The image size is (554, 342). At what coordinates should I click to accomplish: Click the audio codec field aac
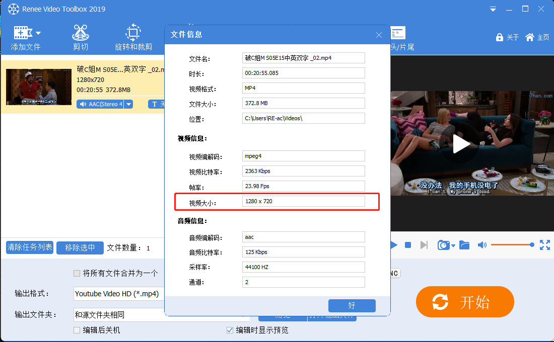pyautogui.click(x=304, y=237)
